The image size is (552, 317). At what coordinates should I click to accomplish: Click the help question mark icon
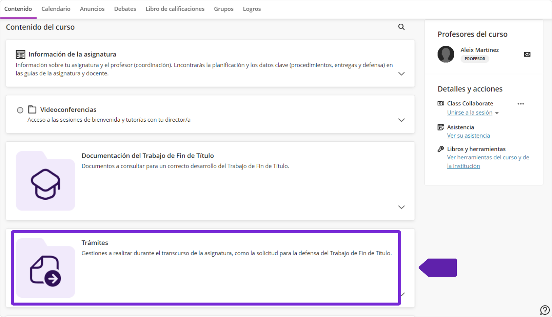pyautogui.click(x=545, y=310)
